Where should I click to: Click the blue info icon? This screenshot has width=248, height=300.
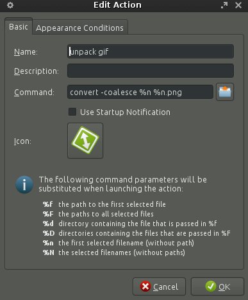24,184
